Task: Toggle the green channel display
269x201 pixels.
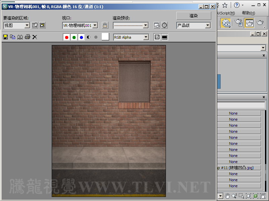Action: pyautogui.click(x=74, y=37)
